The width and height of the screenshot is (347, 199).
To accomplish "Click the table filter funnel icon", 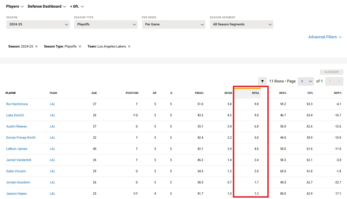I will pos(262,81).
